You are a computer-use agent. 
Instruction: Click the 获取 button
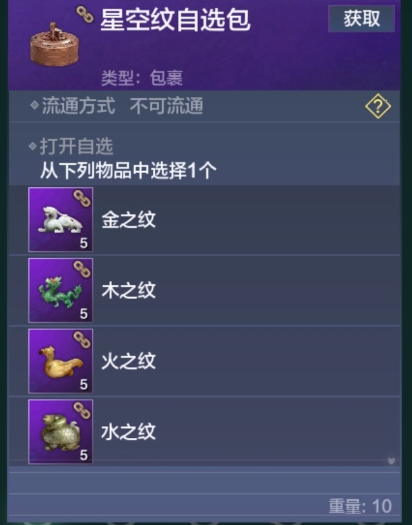(361, 19)
